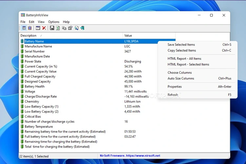Choose Refresh in the context menu

coord(198,95)
